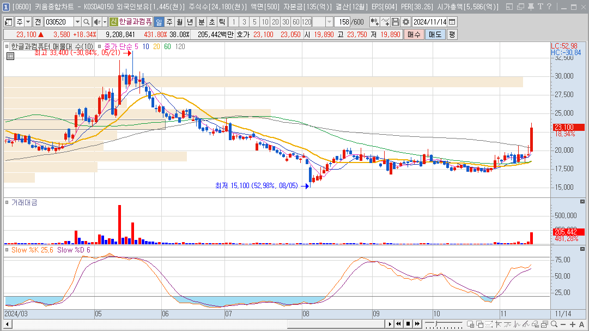Click the axis line tool icon at bottom
This screenshot has width=589, height=331.
click(499, 324)
